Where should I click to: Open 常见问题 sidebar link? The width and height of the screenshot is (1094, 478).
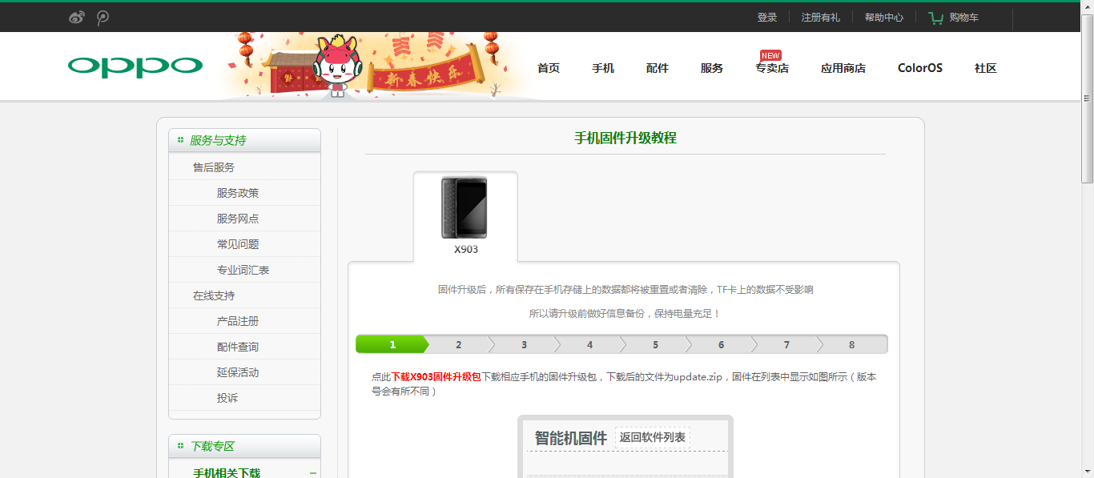(x=238, y=244)
